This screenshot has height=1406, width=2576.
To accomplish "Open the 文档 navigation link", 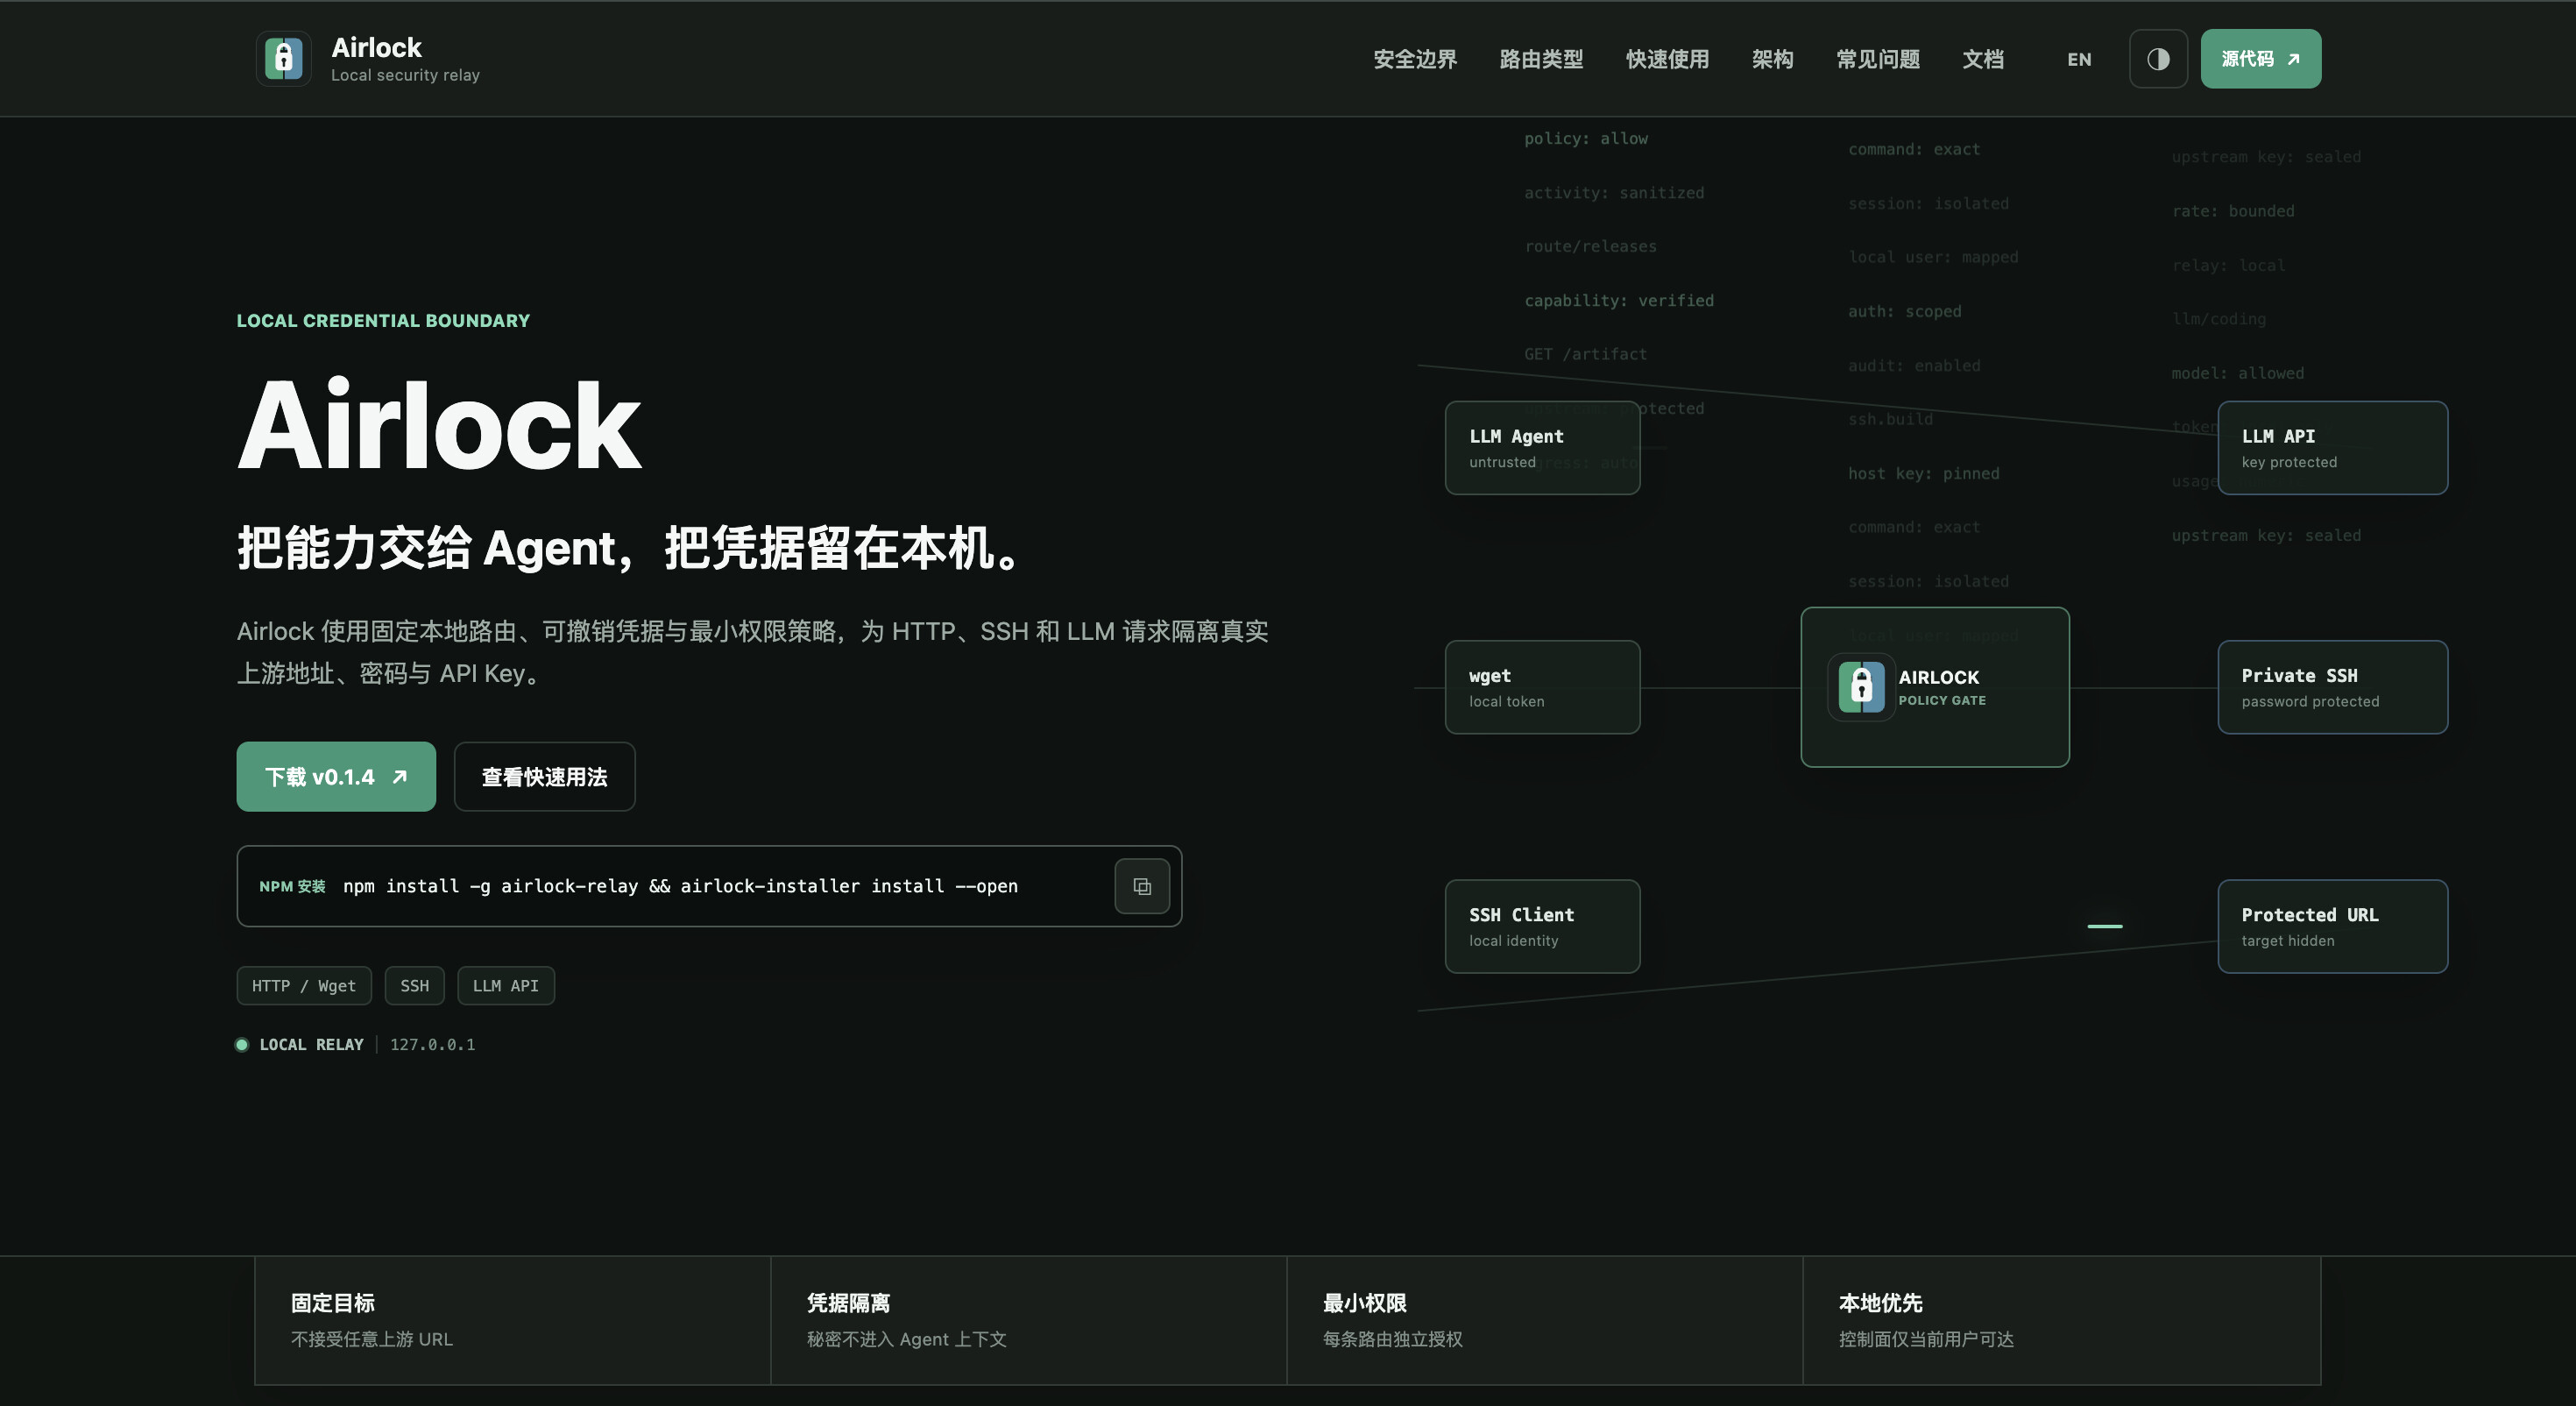I will (1983, 59).
